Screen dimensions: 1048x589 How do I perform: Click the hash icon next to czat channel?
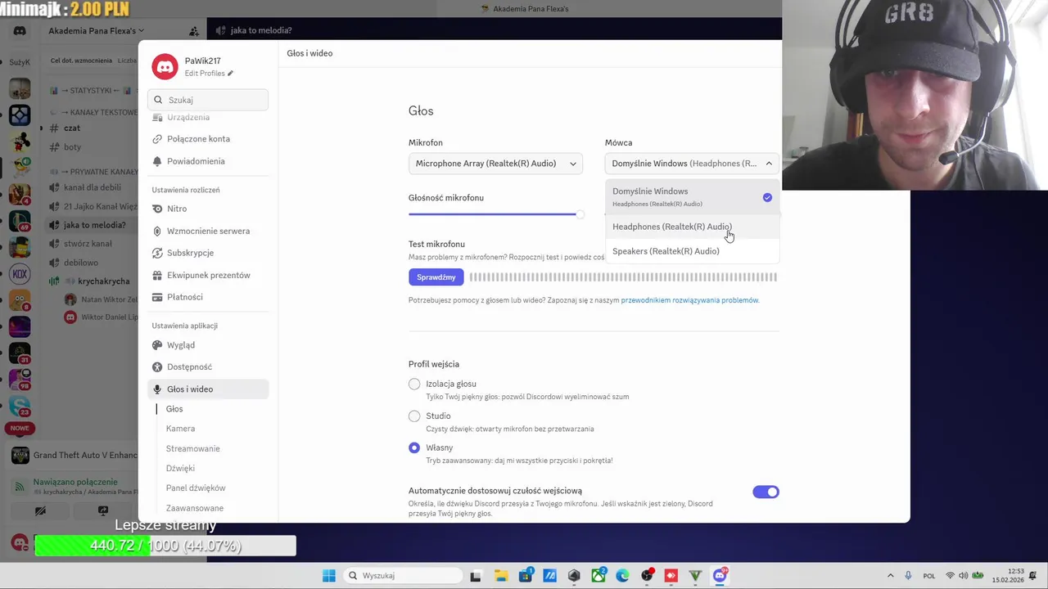pos(54,128)
